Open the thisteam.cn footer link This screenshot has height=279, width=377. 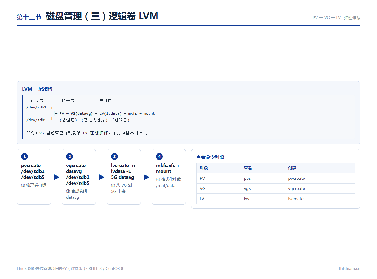[349, 268]
